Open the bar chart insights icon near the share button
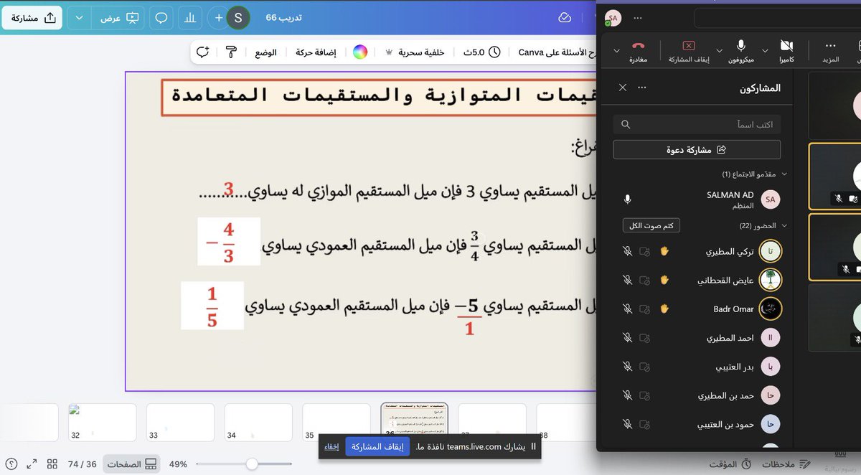 pyautogui.click(x=189, y=17)
